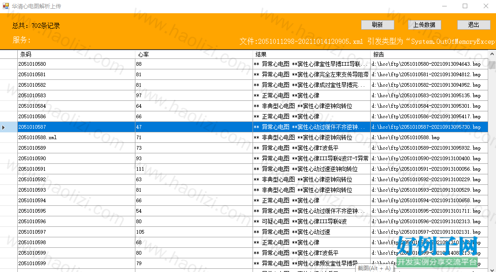
Task: Select report path 2051010594-20210913100658.bmp
Action: click(429, 200)
